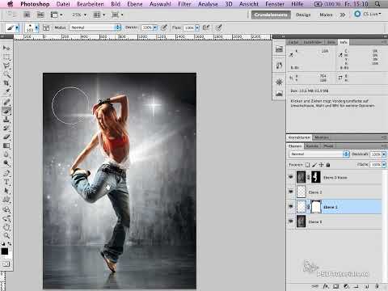
Task: Add a layer mask via bottom icon
Action: (335, 286)
